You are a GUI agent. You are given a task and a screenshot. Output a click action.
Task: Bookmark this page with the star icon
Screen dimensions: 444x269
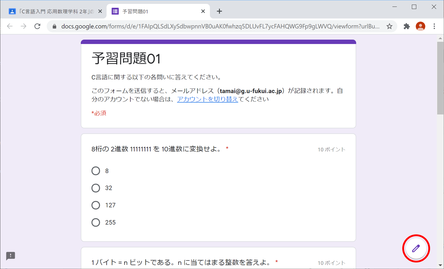pos(390,26)
